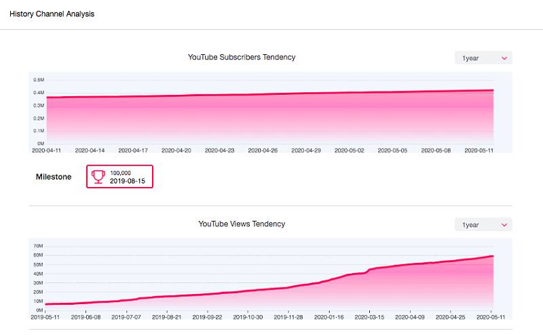Click the History Channel Analysis heading

click(x=52, y=14)
